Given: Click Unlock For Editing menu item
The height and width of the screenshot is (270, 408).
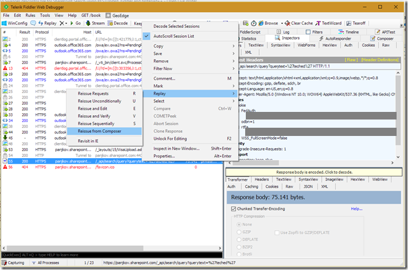Looking at the screenshot, I should click(x=190, y=138).
